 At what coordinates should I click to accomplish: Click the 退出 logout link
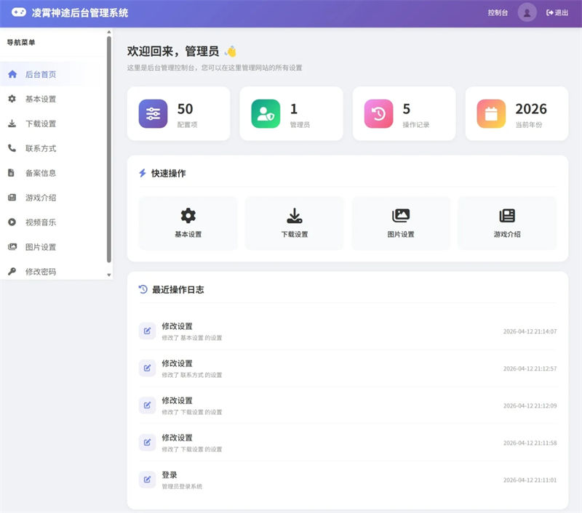coord(557,12)
